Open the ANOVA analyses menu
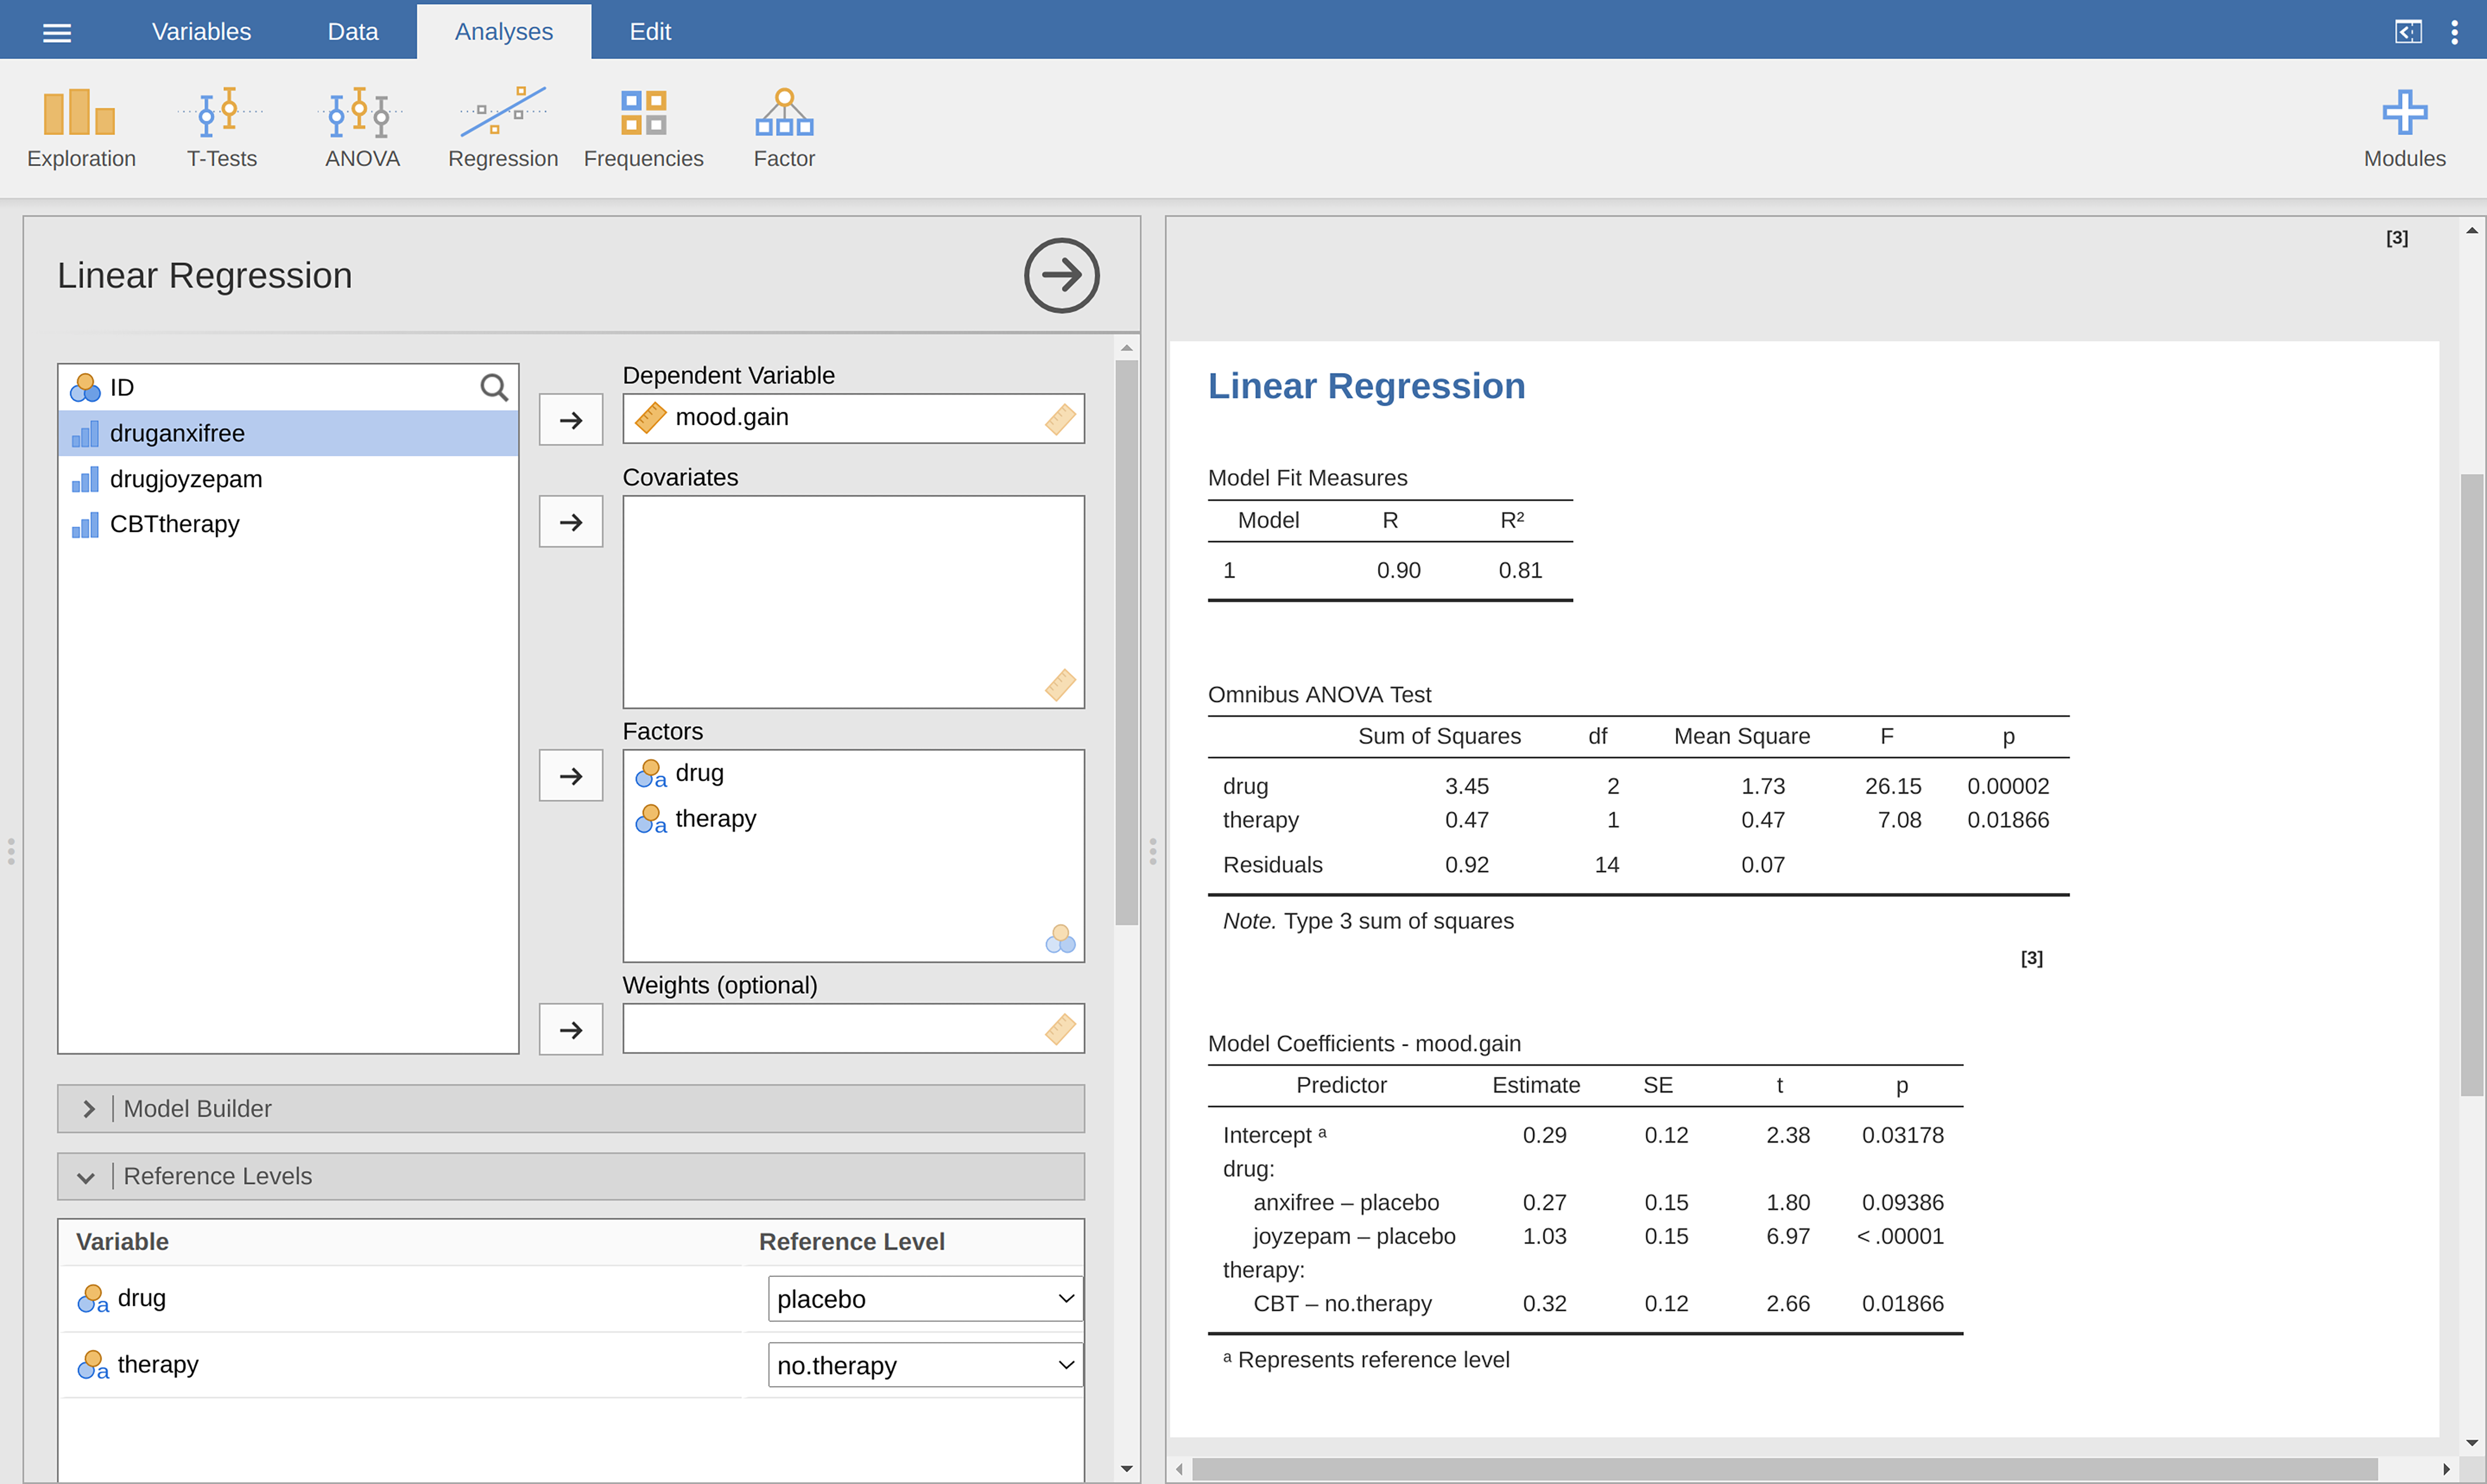This screenshot has width=2487, height=1484. point(362,128)
